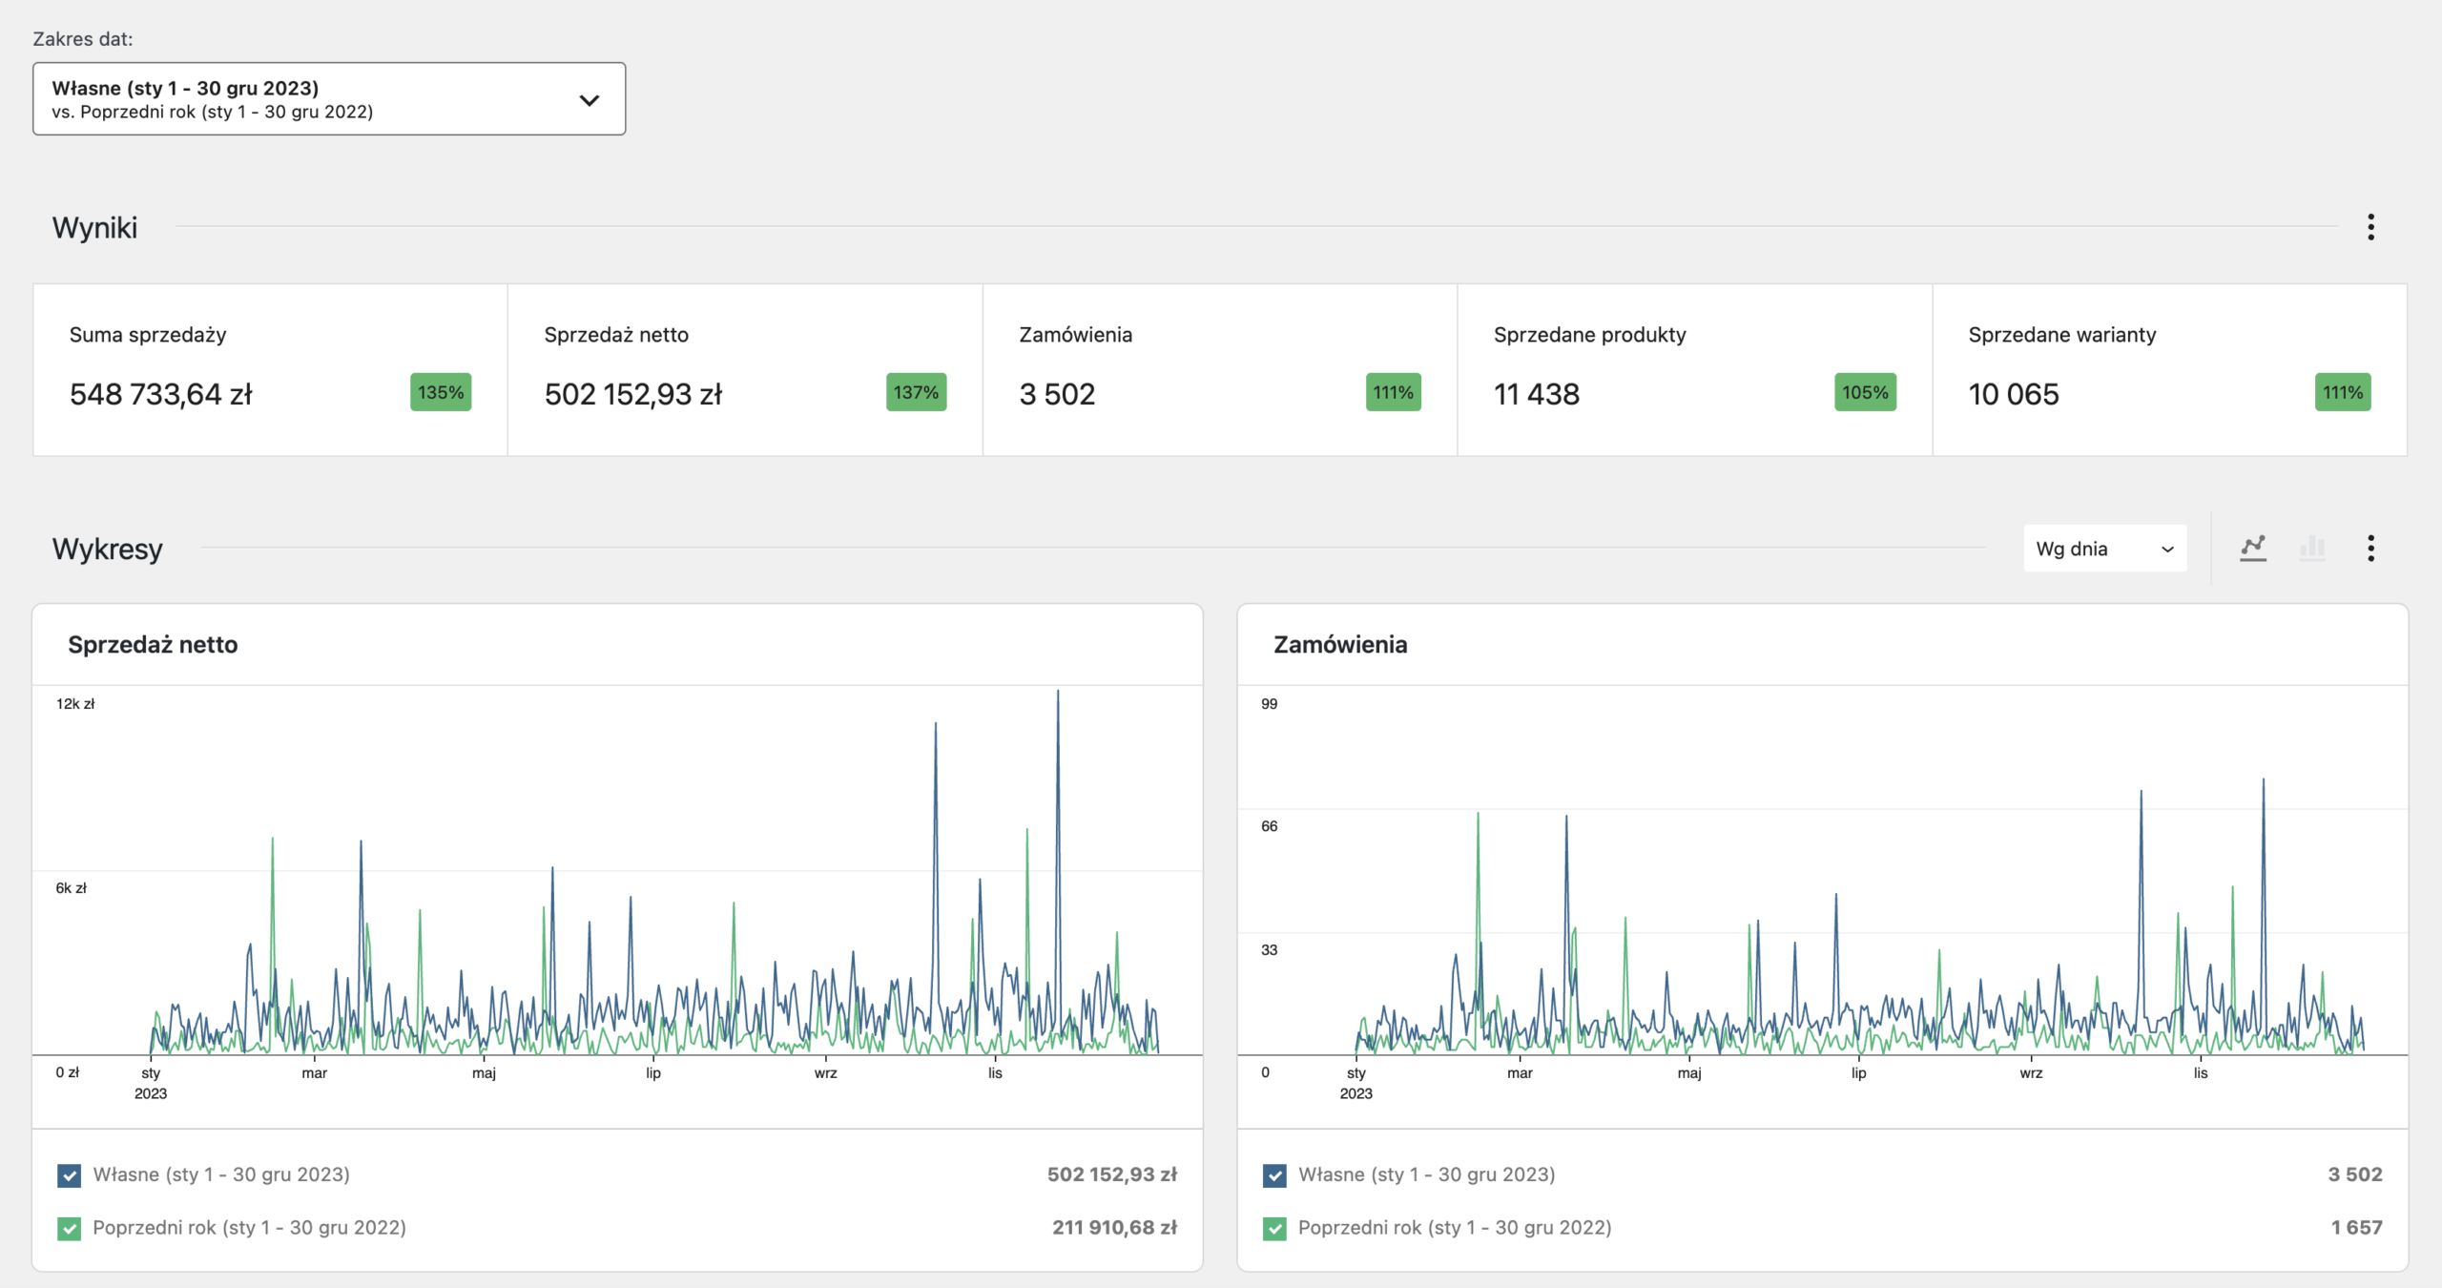Screen dimensions: 2442x1288
Task: Click the 137% badge on Sprzedaż netto
Action: pos(916,392)
